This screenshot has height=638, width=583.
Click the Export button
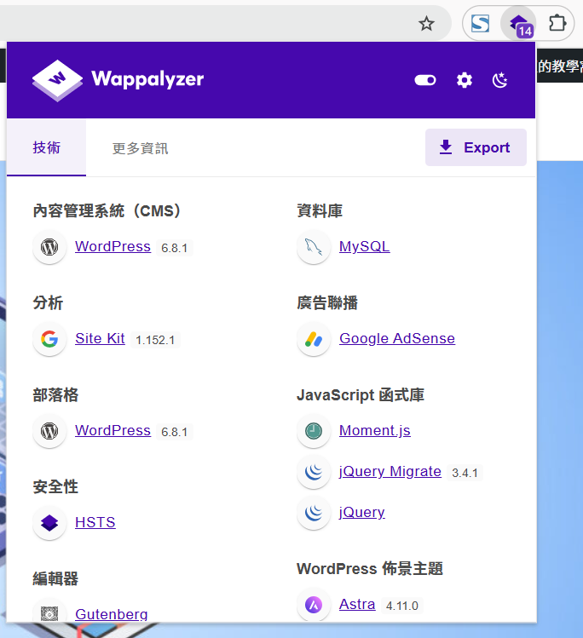point(475,147)
